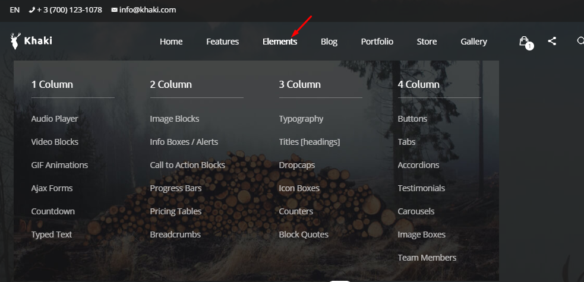584x282 pixels.
Task: Open the shopping bag cart icon
Action: click(524, 41)
